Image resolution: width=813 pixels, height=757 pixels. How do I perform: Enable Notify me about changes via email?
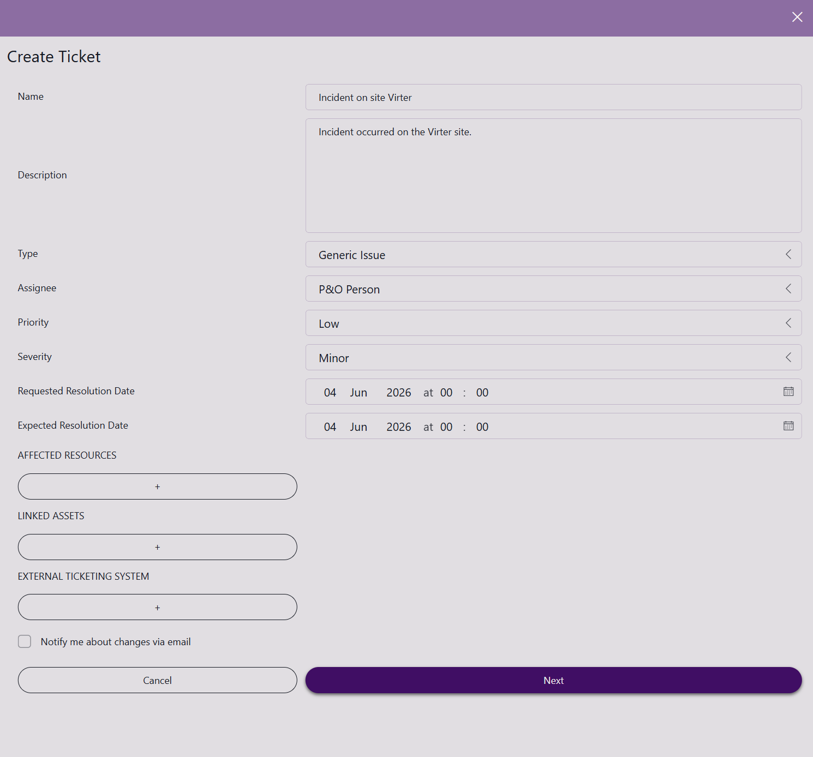(x=25, y=641)
